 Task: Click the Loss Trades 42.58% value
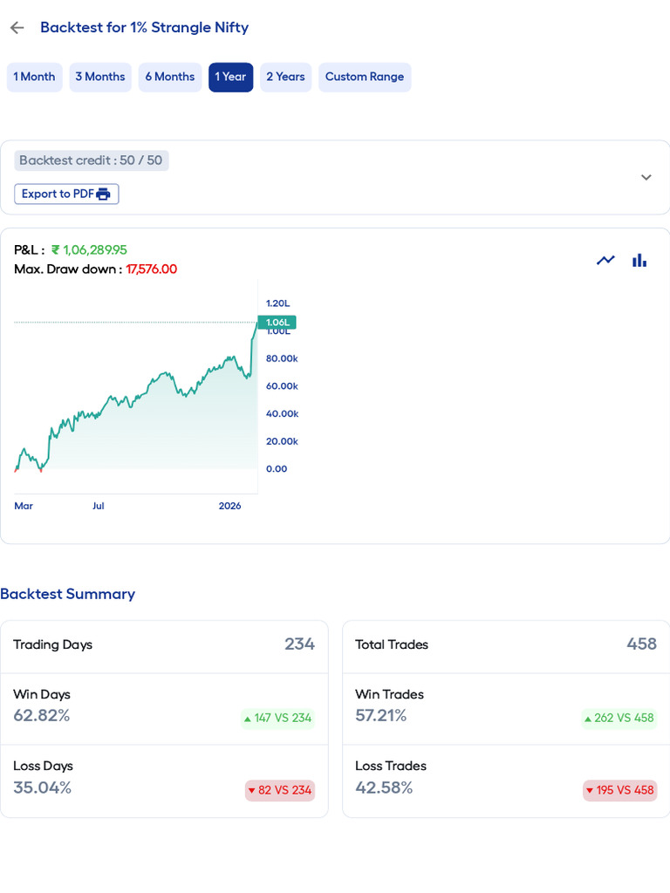(384, 787)
